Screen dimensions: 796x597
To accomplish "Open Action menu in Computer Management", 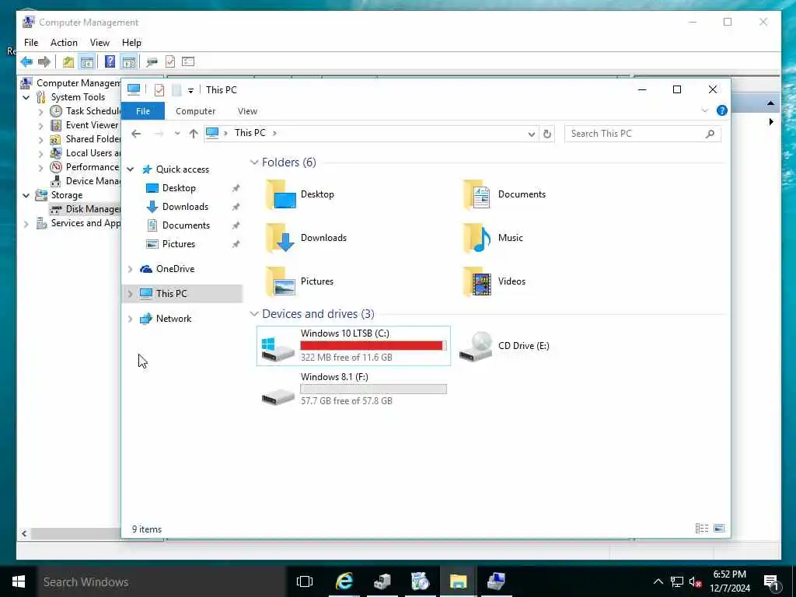I will point(64,43).
